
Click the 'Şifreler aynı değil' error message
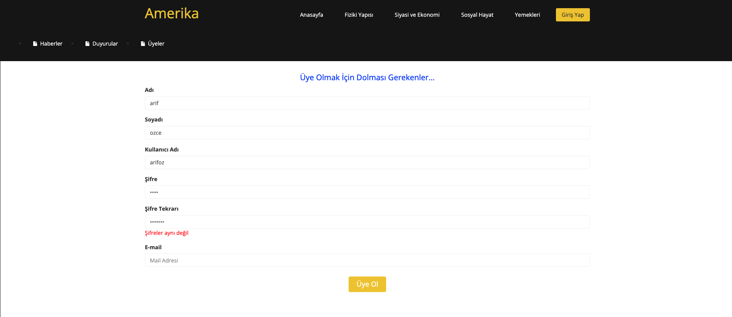(x=167, y=233)
